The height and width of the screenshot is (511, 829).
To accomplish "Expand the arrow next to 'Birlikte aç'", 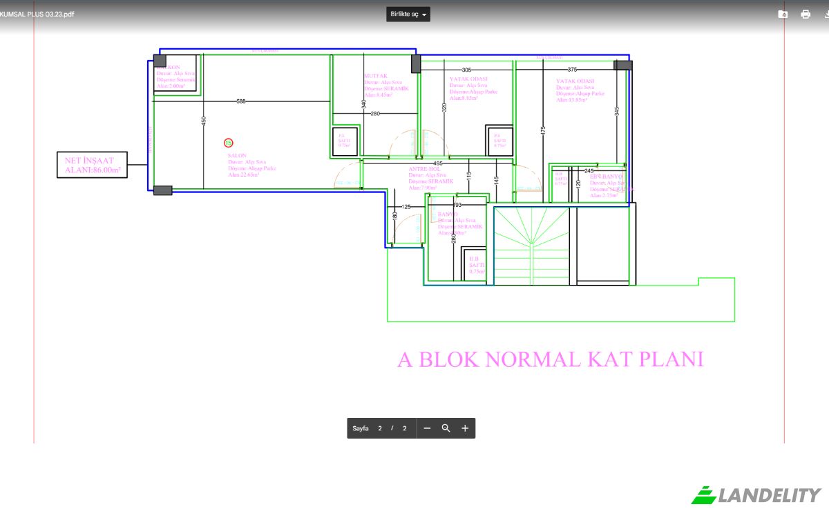I will click(x=424, y=14).
